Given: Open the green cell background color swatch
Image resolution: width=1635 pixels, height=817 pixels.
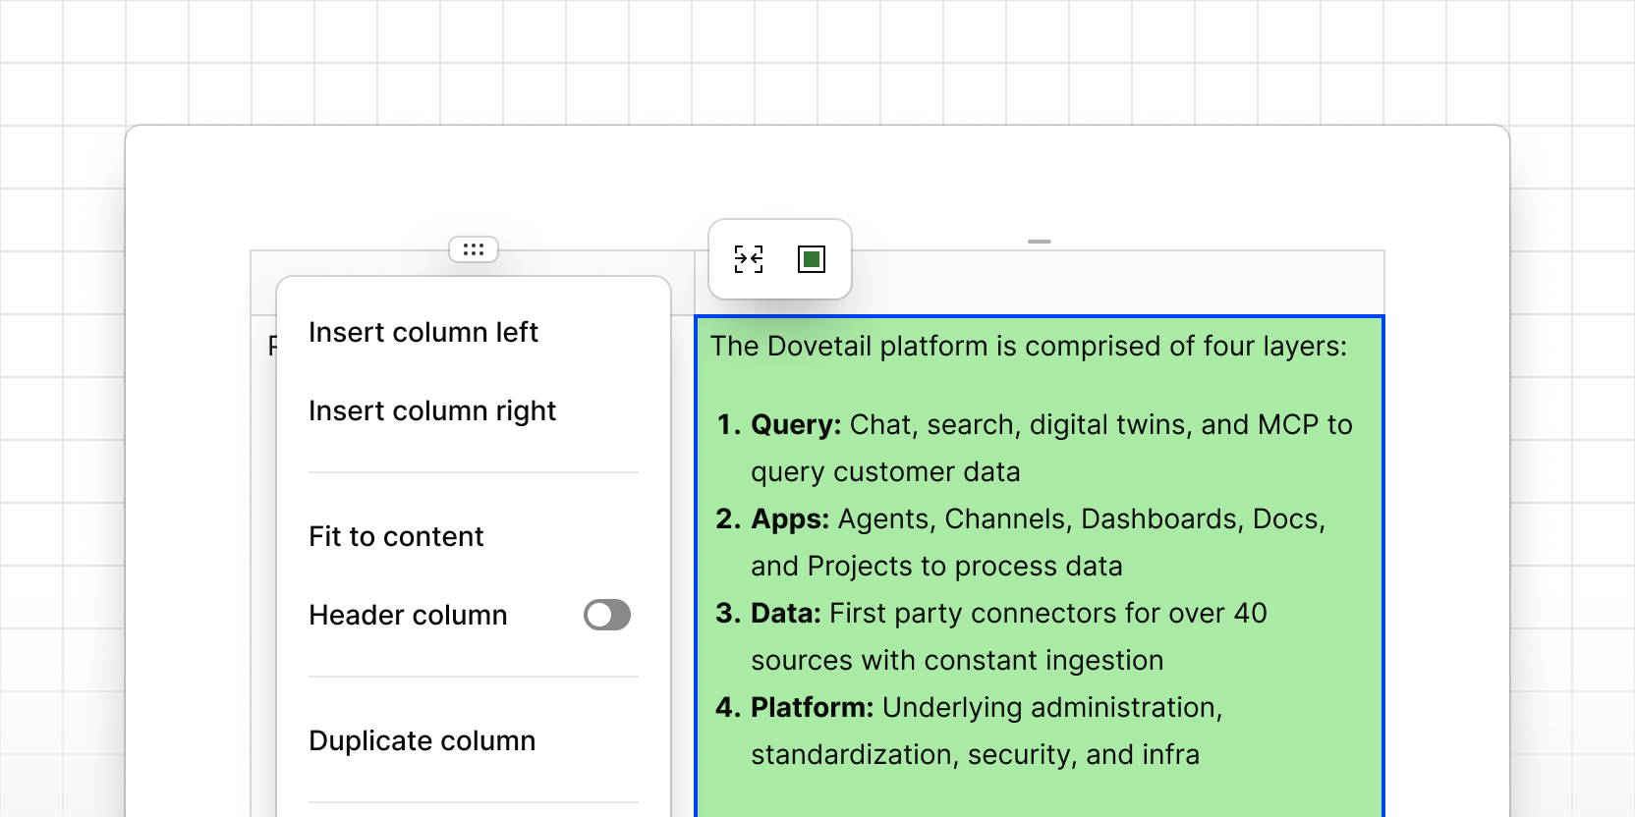Looking at the screenshot, I should pos(812,259).
